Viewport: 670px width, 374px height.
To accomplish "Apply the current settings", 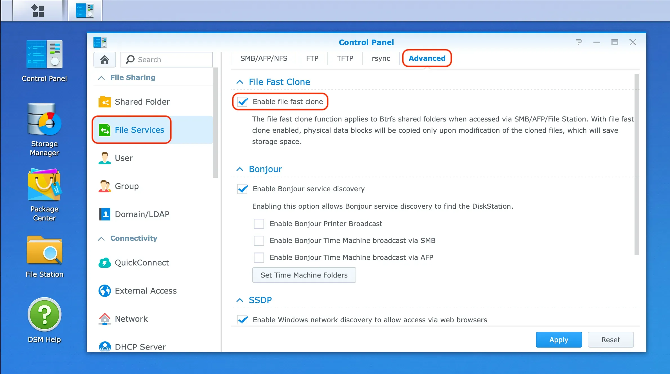I will point(559,339).
